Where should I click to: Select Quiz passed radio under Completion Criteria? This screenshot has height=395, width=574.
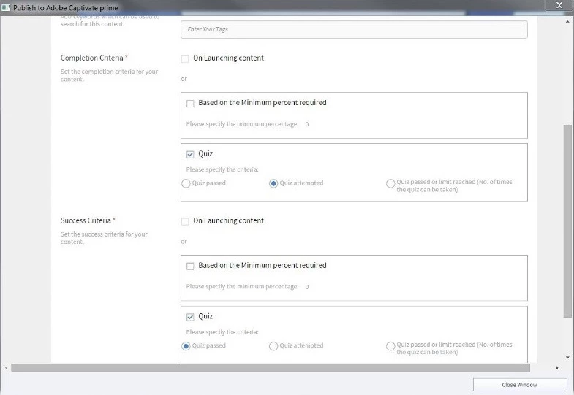(x=186, y=183)
